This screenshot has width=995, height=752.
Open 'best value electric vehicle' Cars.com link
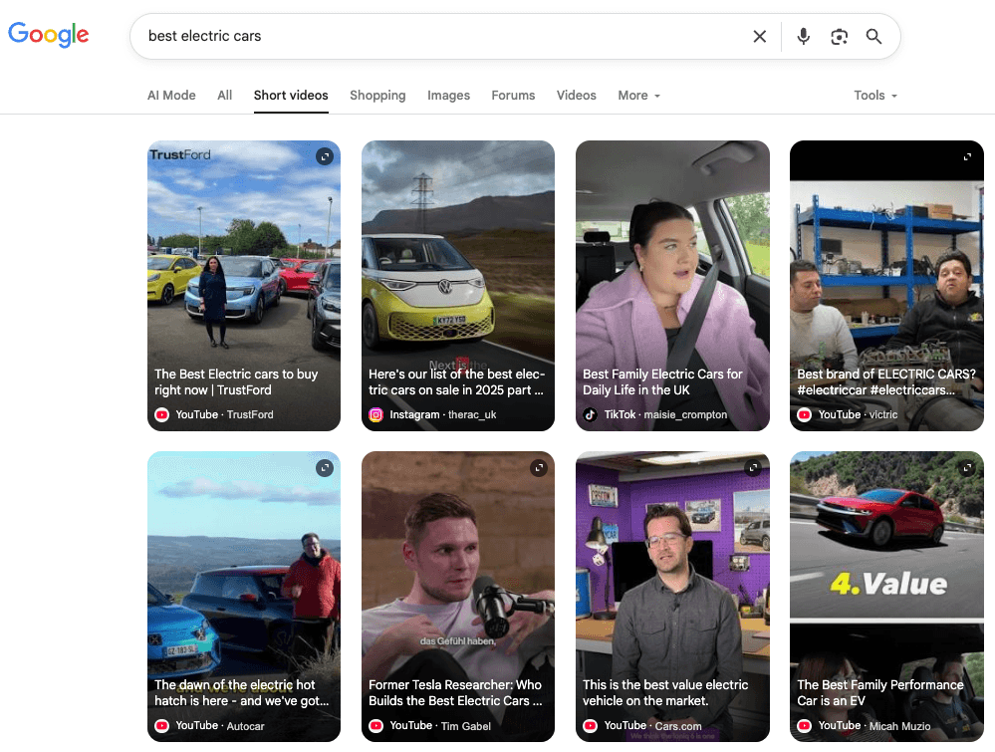[x=665, y=692]
